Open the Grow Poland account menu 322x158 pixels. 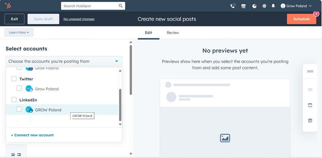coord(296,6)
